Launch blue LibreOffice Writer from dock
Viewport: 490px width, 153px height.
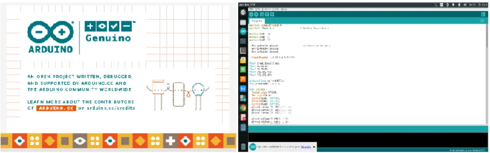243,88
